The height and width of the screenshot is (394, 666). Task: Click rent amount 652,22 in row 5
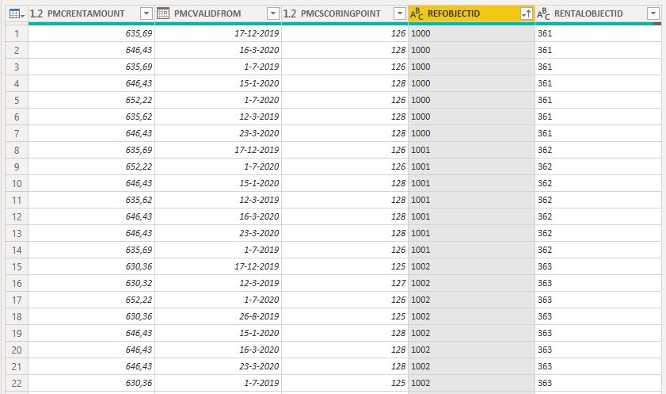(x=139, y=100)
